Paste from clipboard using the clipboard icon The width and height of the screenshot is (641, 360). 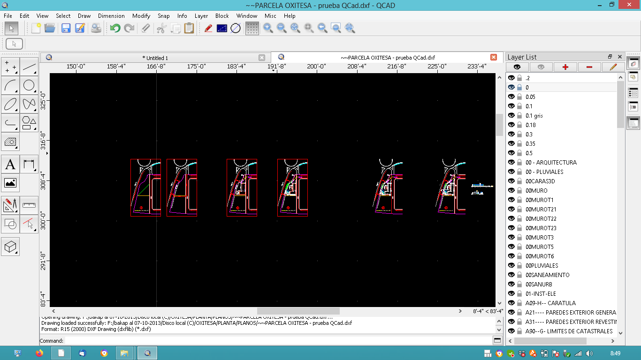189,28
